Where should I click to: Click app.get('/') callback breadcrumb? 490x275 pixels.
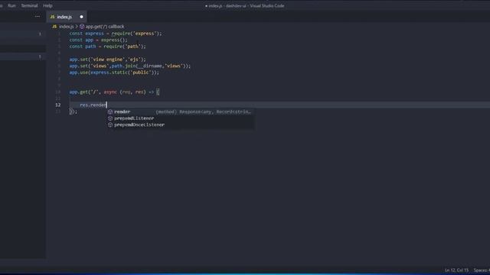[x=105, y=27]
